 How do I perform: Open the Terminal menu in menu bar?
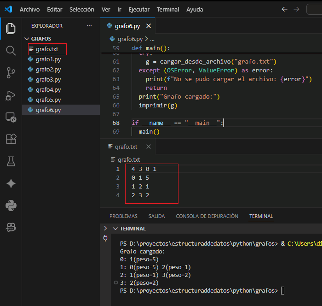[x=168, y=9]
